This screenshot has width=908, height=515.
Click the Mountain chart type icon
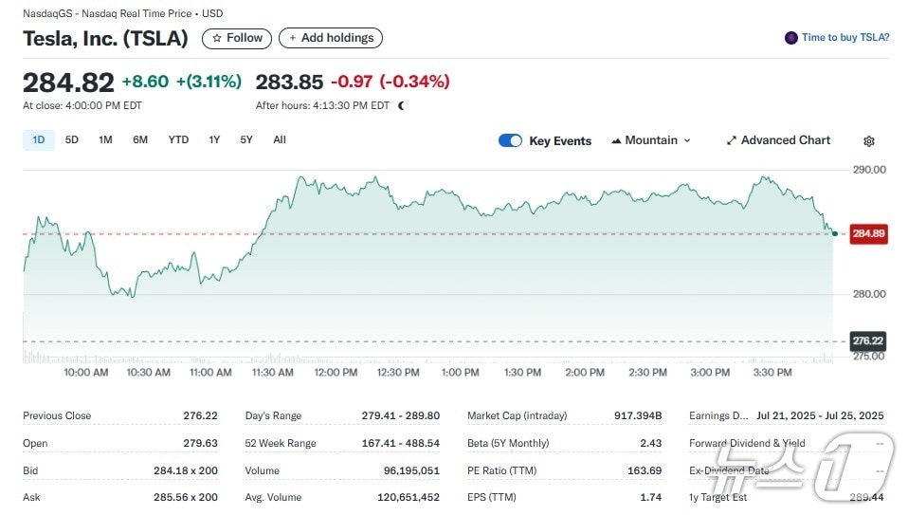616,140
